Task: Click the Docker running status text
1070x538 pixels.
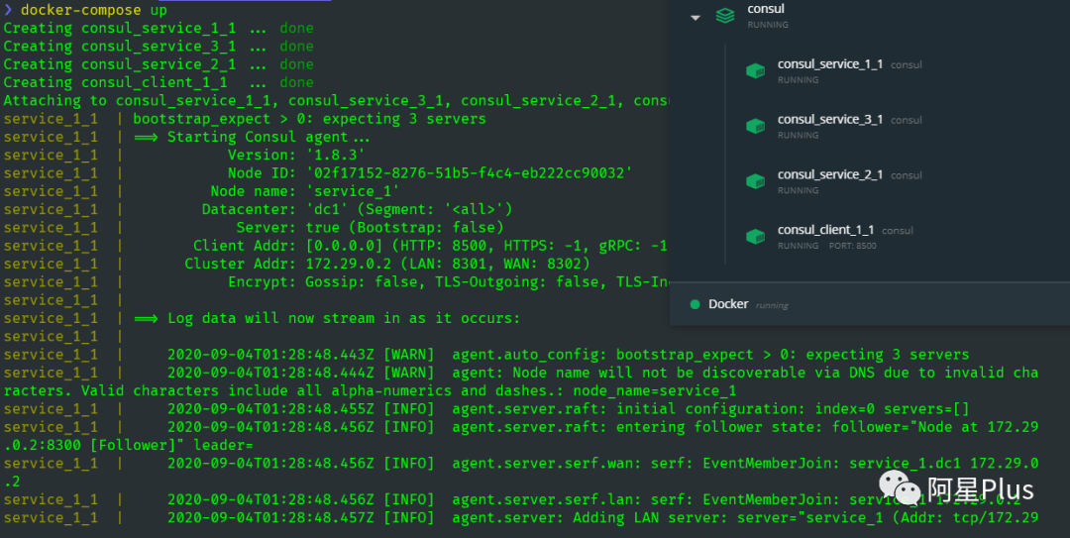Action: 772,306
